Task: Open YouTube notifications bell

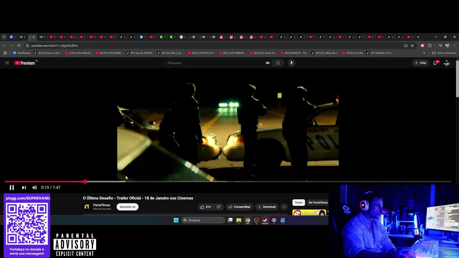Action: (435, 63)
